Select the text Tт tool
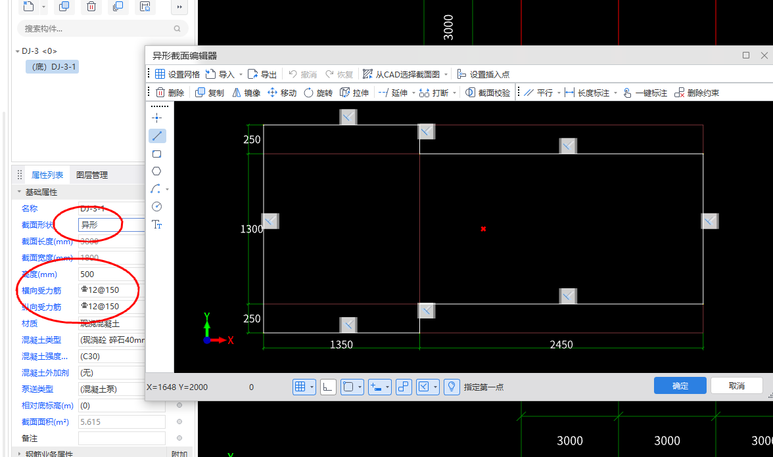 [156, 225]
